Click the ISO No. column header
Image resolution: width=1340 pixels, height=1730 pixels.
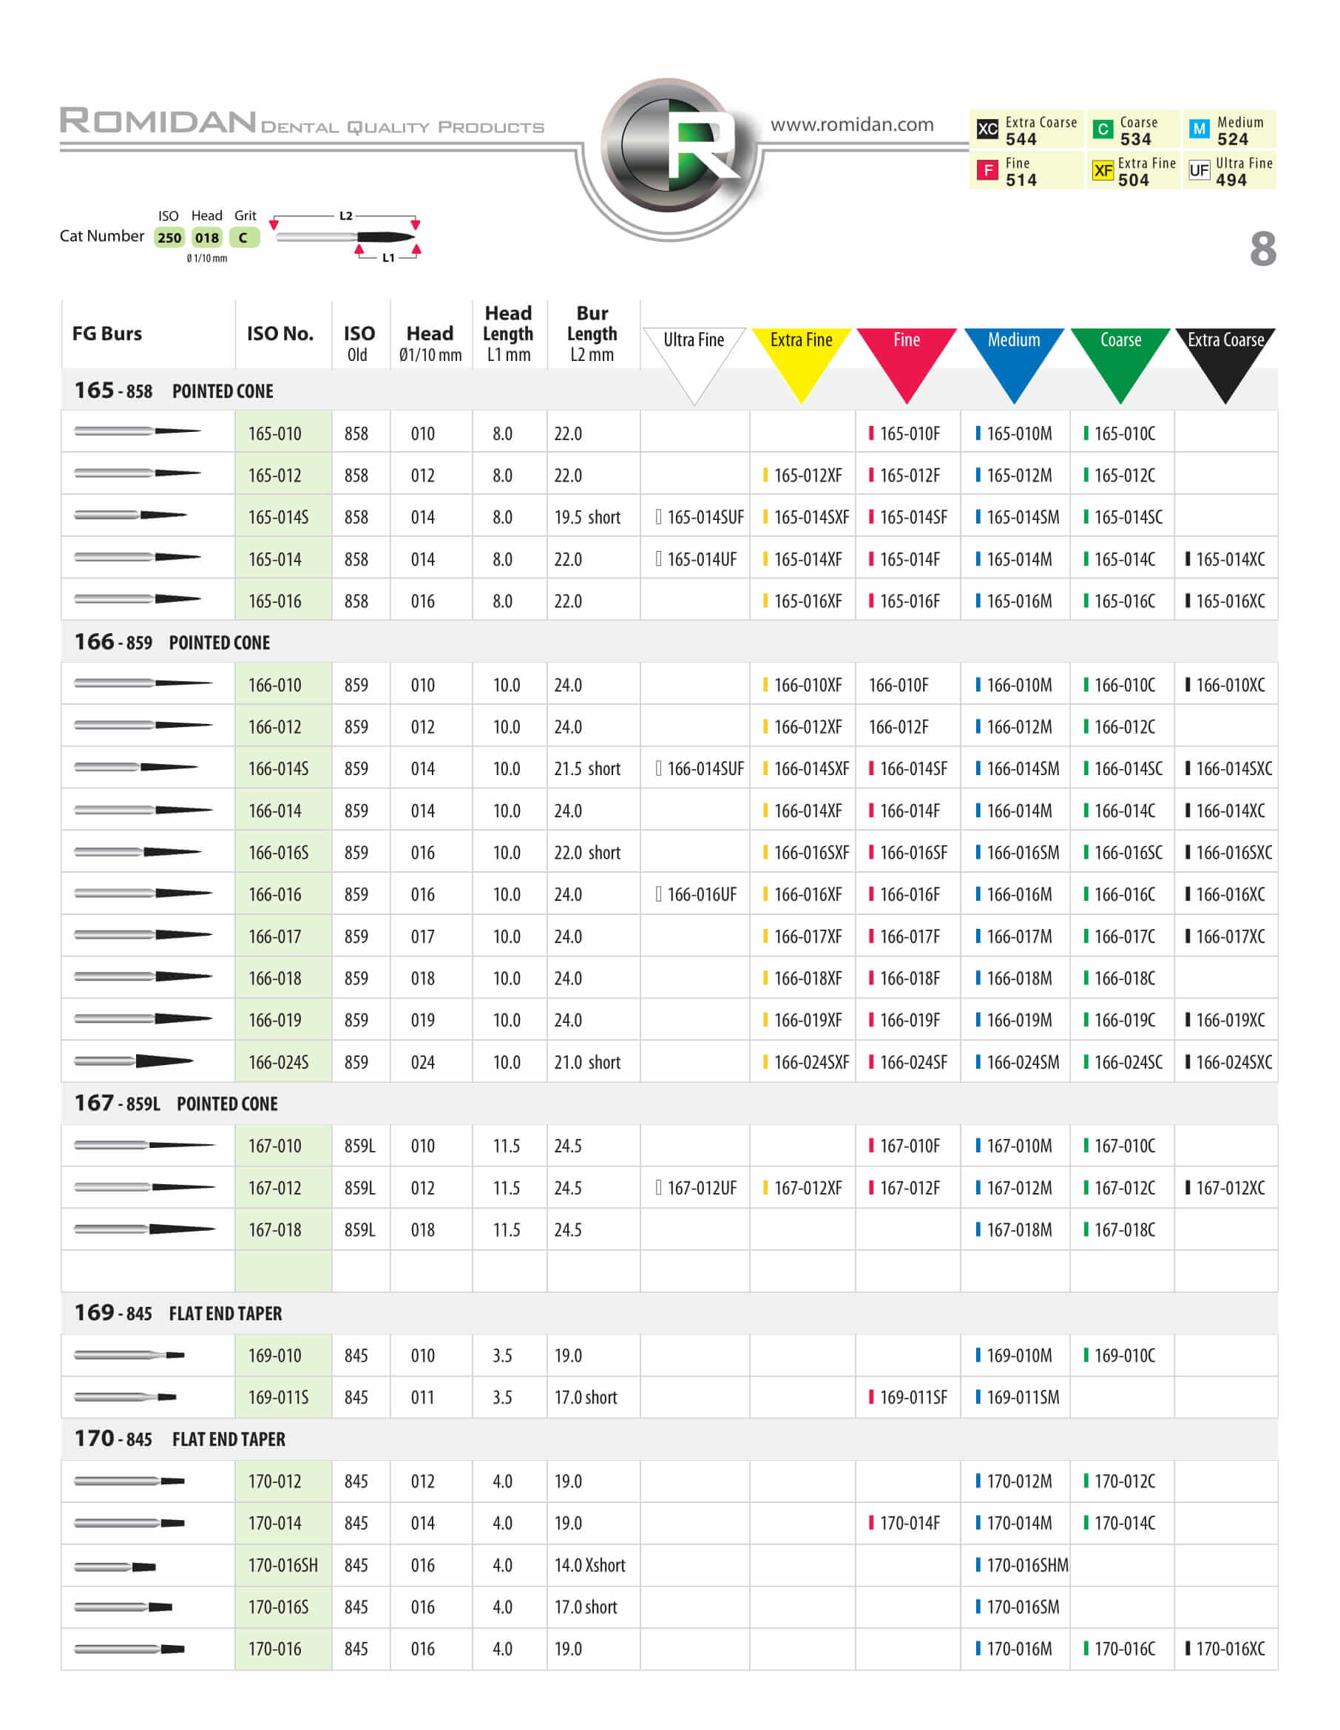point(280,334)
